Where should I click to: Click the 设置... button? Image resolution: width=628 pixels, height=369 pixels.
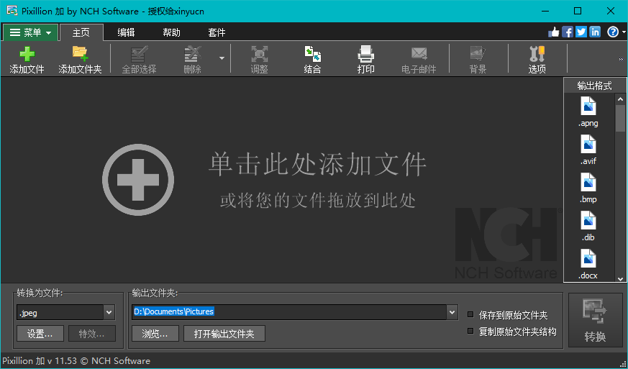pos(40,333)
